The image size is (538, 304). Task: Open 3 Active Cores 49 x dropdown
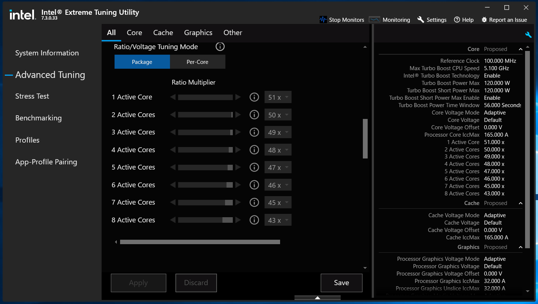(x=278, y=132)
